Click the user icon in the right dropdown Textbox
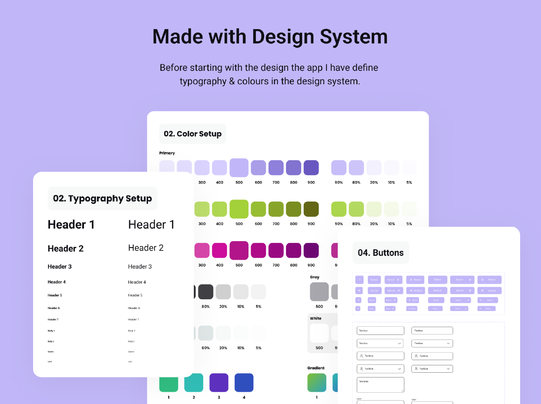Image resolution: width=541 pixels, height=404 pixels. click(x=416, y=369)
